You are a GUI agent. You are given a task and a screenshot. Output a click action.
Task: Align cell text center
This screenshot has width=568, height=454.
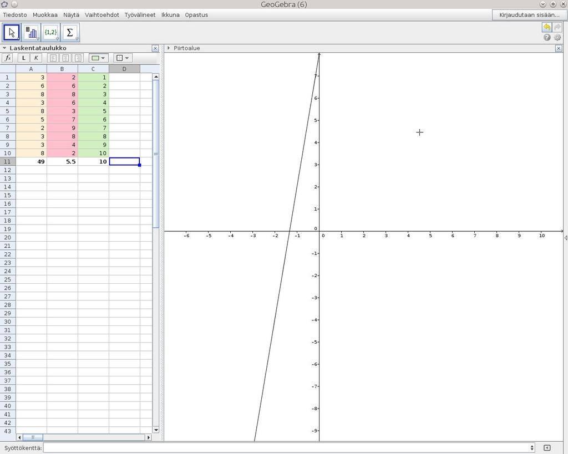(x=65, y=58)
